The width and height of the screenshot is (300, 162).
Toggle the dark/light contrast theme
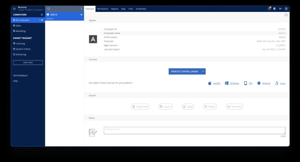coord(274,9)
